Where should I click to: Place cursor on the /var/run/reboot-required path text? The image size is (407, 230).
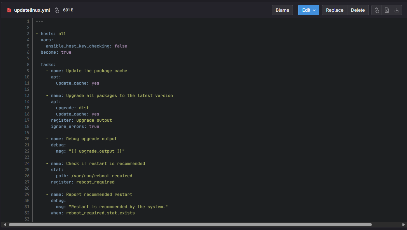point(102,176)
